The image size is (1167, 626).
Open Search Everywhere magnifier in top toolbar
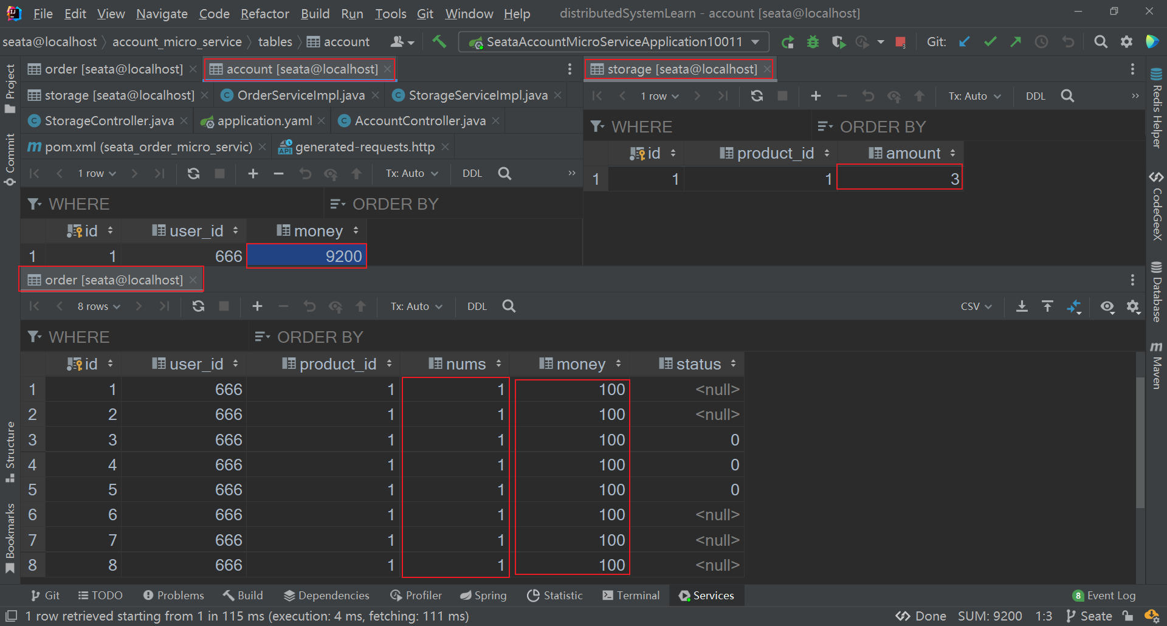[1100, 42]
